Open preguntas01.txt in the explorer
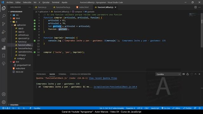This screenshot has height=114, width=203. tap(24, 65)
